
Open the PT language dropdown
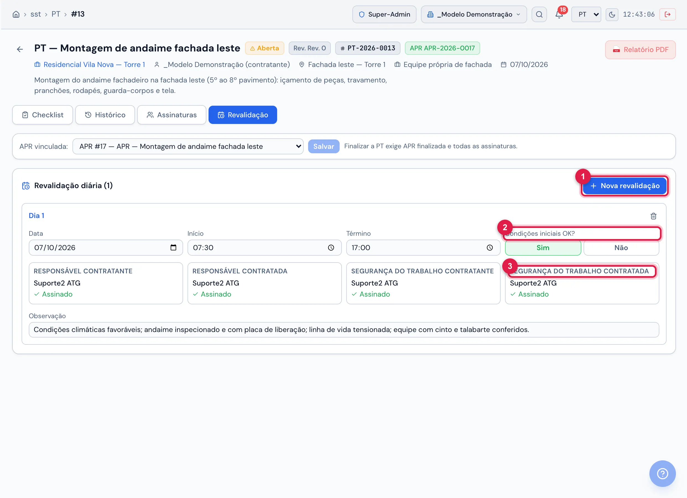click(586, 14)
